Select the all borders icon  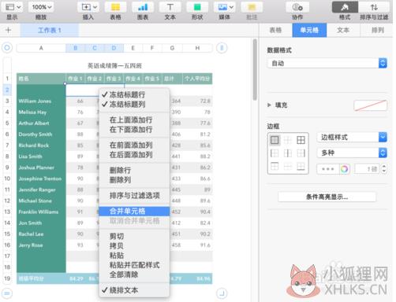click(301, 140)
